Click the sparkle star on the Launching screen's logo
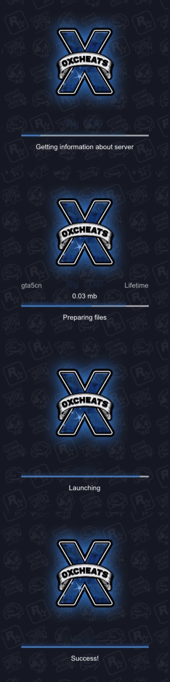The image size is (170, 682). (80, 417)
